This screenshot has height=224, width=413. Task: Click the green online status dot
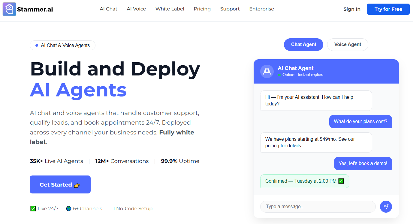coord(279,75)
